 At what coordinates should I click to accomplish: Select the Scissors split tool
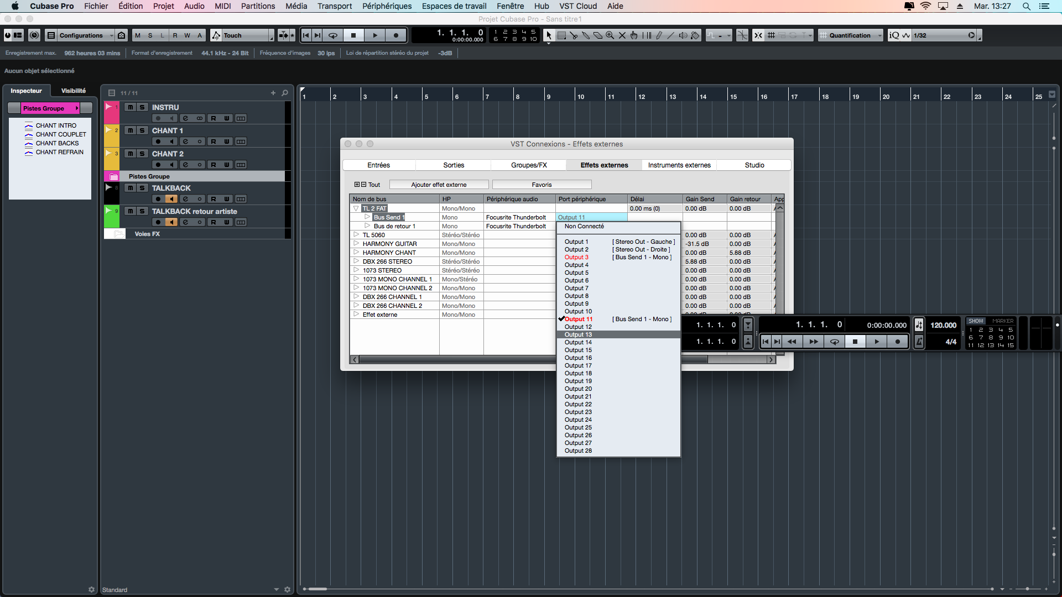tap(574, 35)
